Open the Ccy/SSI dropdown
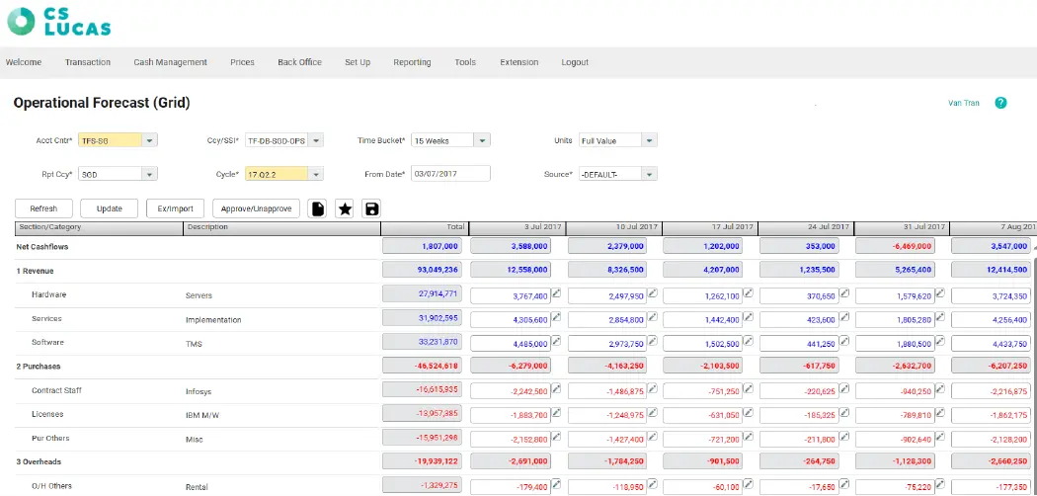The height and width of the screenshot is (496, 1037). point(316,140)
